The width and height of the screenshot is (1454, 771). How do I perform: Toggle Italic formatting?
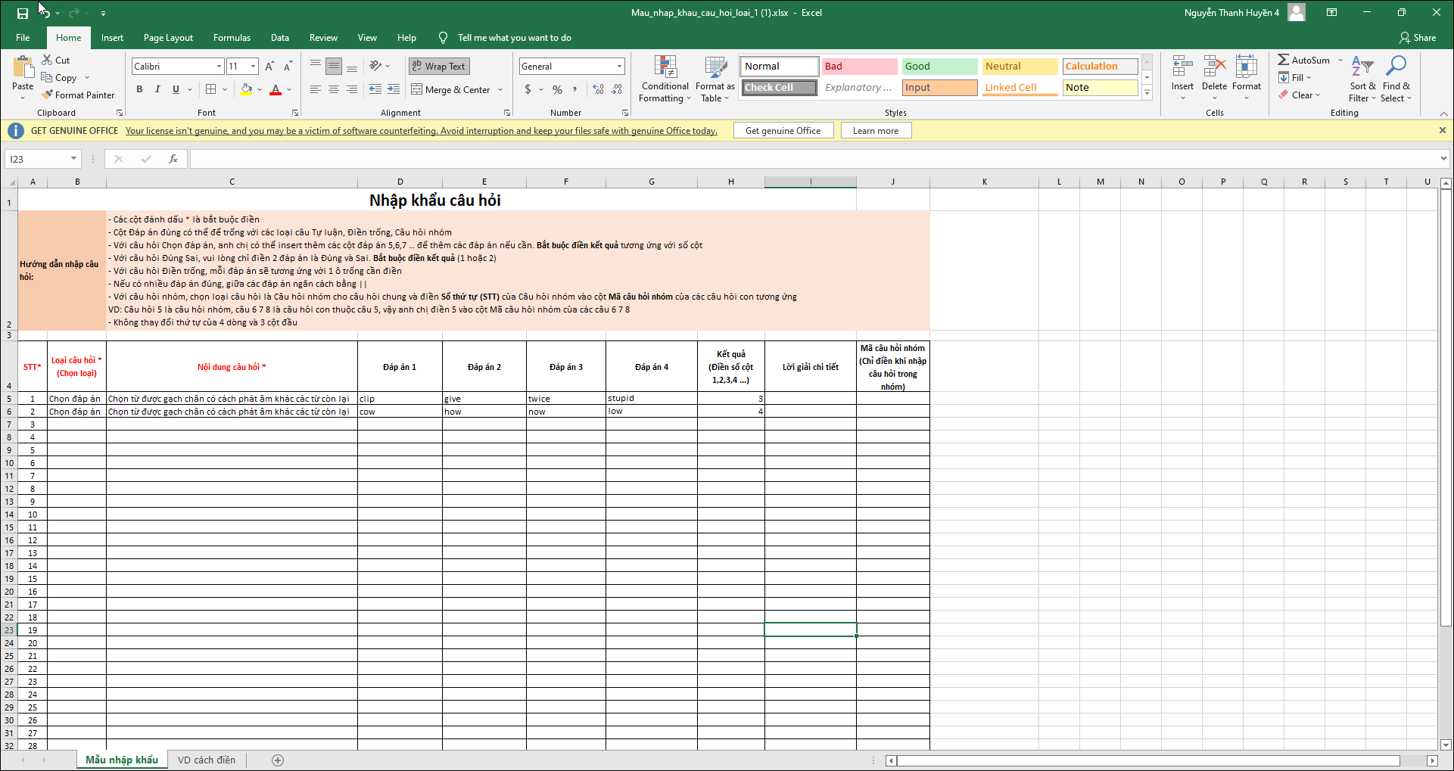(157, 89)
